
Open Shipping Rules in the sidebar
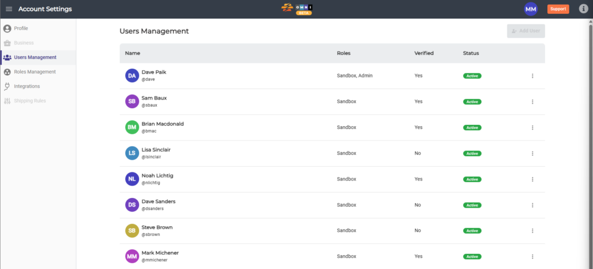[x=38, y=101]
